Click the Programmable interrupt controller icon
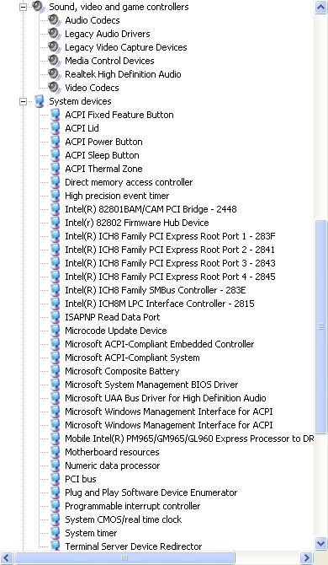The width and height of the screenshot is (328, 565). (55, 506)
